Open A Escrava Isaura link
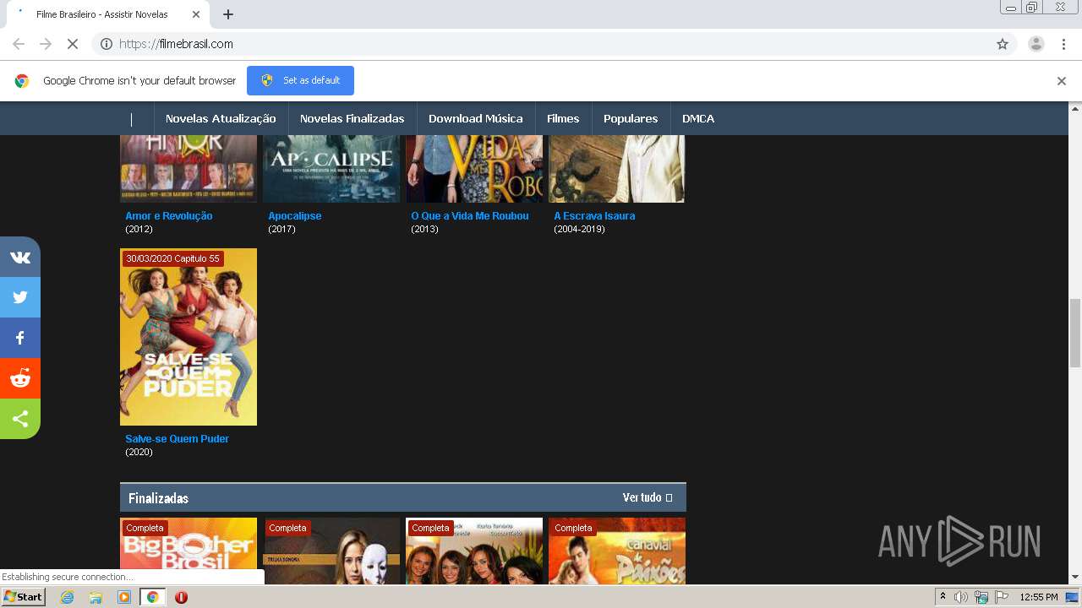 594,216
